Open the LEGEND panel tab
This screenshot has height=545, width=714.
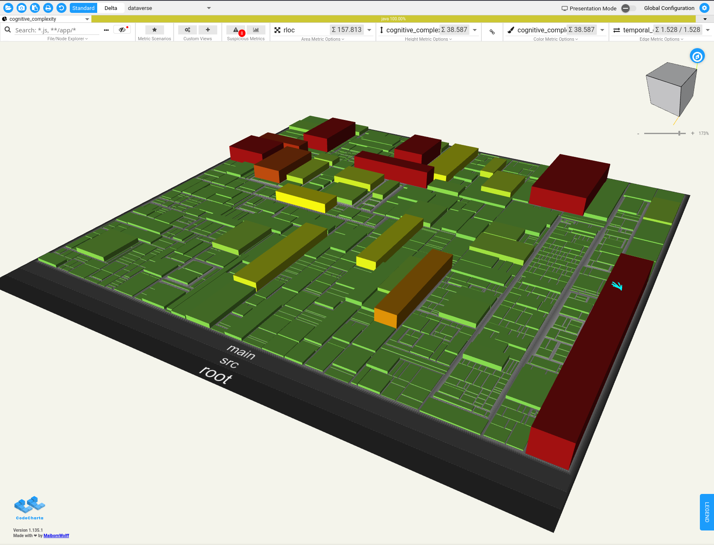707,512
